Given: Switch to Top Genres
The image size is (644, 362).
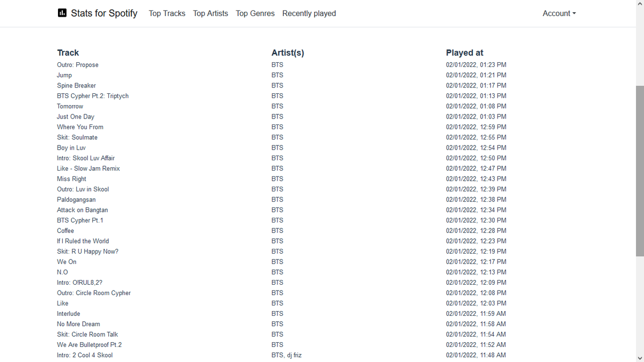Looking at the screenshot, I should pyautogui.click(x=255, y=13).
